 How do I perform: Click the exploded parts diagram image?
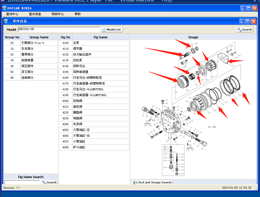click(193, 109)
